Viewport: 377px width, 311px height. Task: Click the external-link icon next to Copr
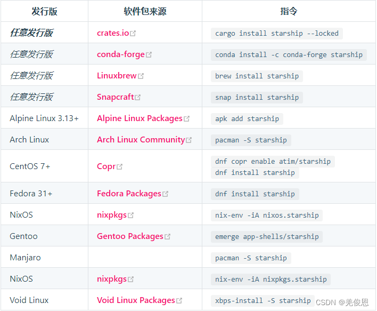119,166
